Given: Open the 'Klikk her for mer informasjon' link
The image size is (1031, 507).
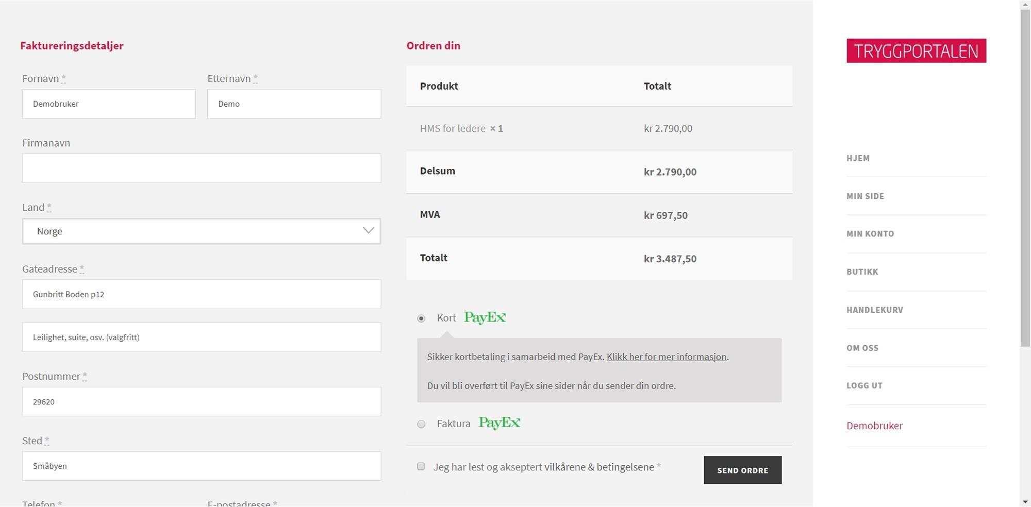Looking at the screenshot, I should (x=666, y=357).
